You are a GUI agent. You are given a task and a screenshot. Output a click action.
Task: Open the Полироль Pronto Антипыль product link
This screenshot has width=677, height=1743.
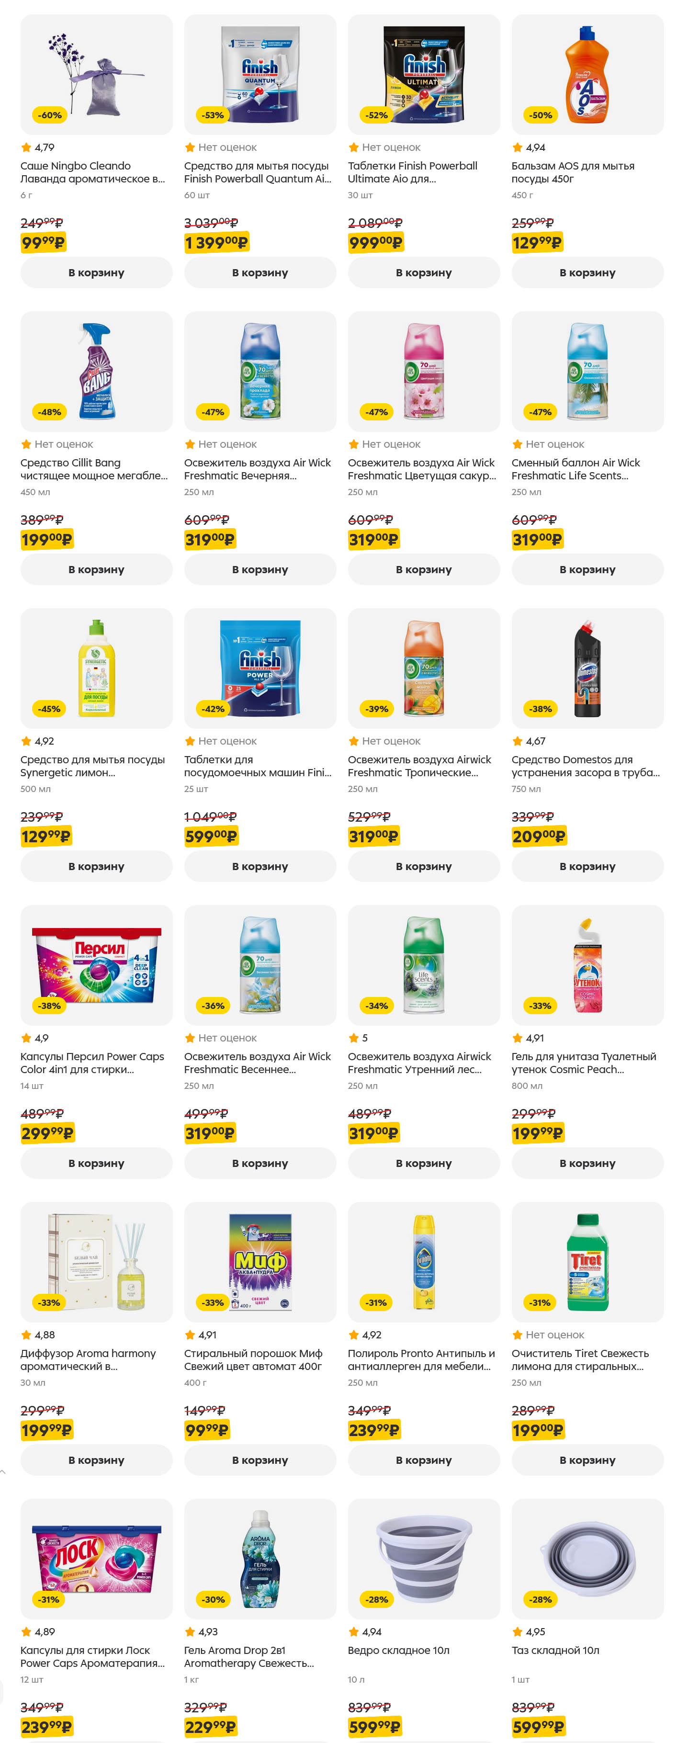tap(421, 1360)
